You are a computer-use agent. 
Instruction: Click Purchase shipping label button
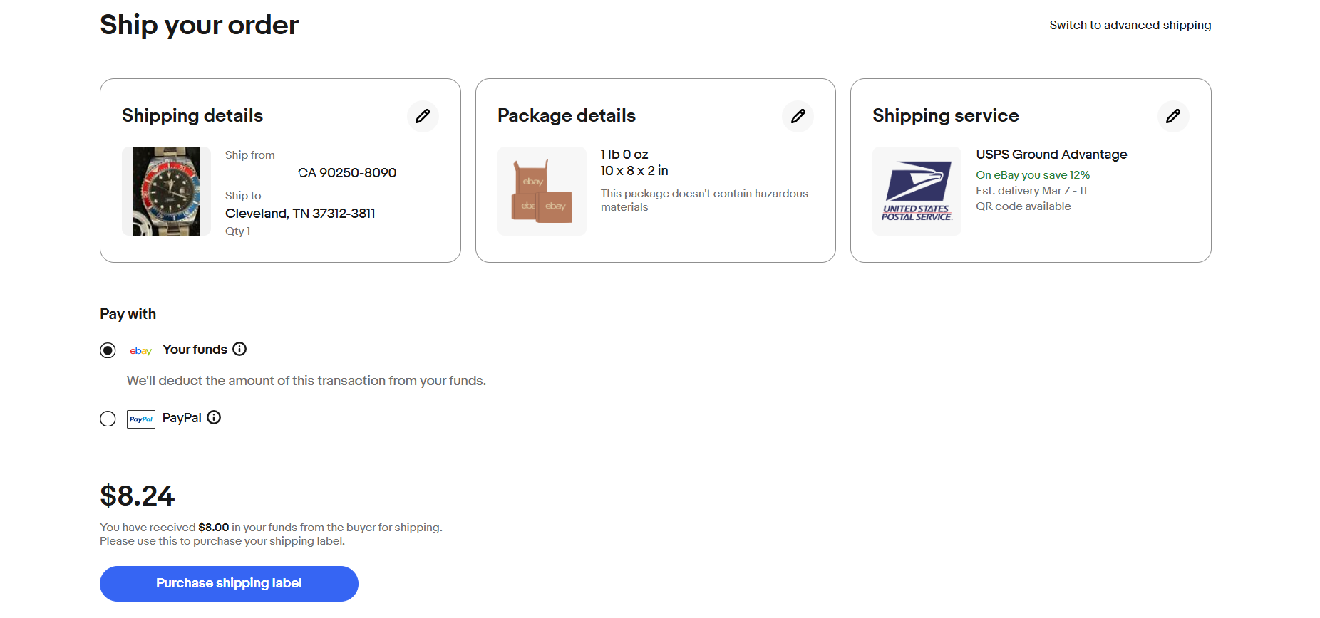[229, 584]
